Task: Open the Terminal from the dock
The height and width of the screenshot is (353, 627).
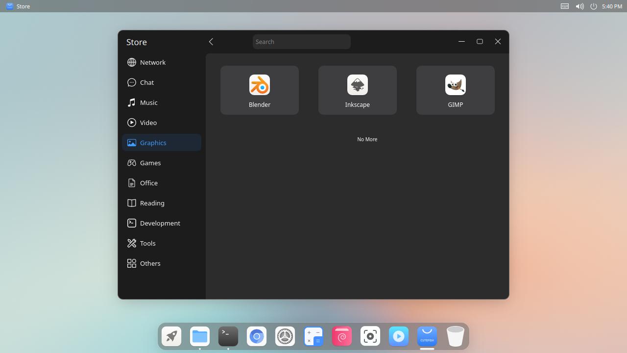Action: tap(228, 336)
